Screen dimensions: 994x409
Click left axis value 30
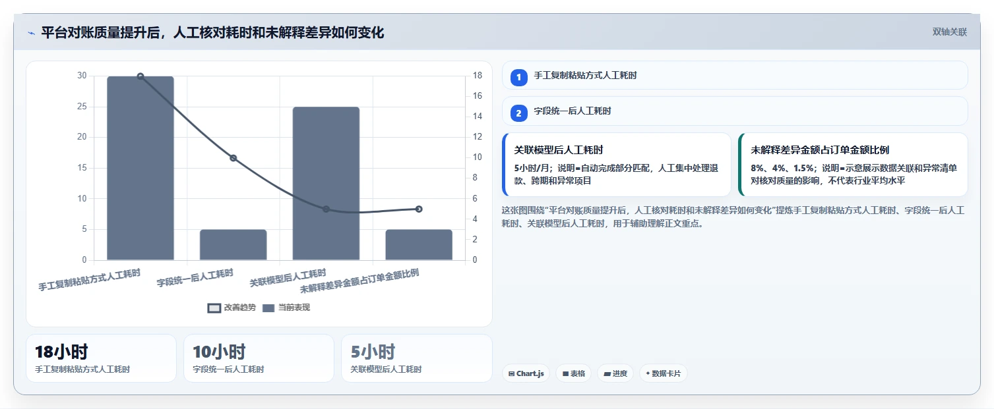tap(82, 76)
